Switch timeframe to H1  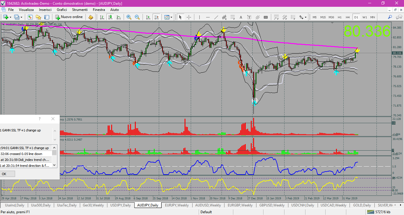(340, 17)
